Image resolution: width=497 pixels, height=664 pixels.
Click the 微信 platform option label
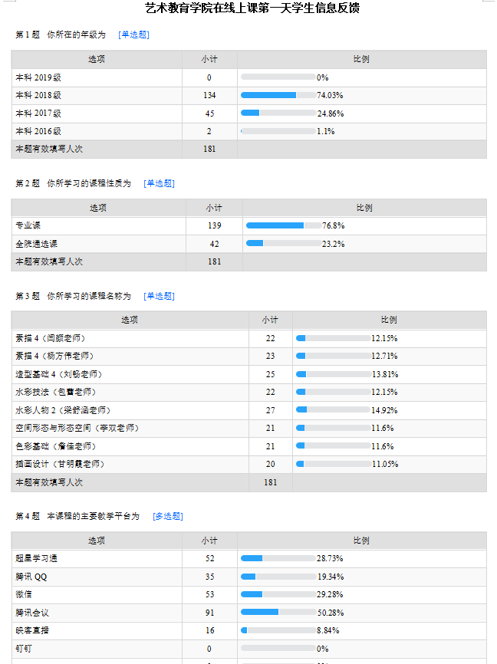[24, 594]
